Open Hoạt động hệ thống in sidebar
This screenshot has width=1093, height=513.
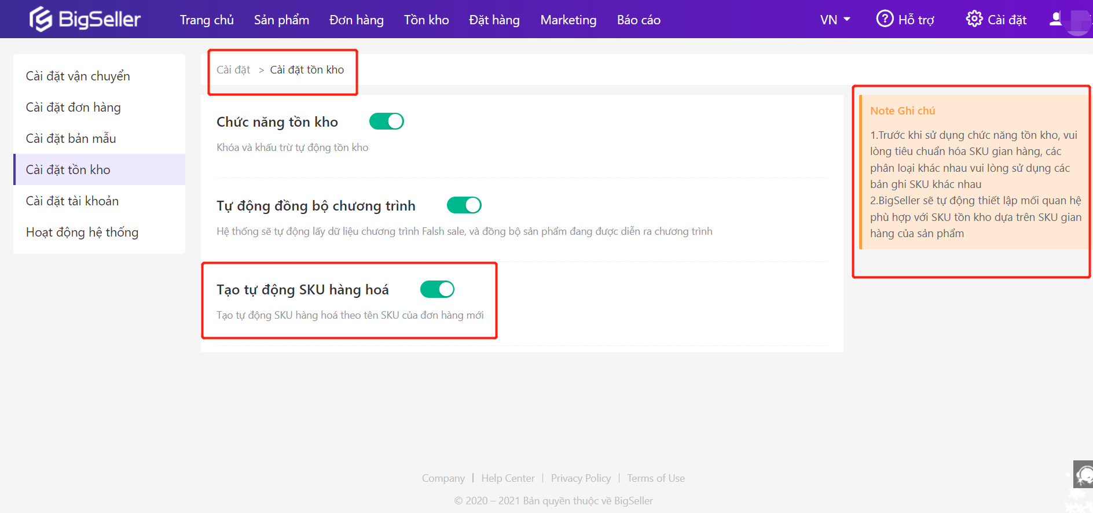tap(82, 232)
